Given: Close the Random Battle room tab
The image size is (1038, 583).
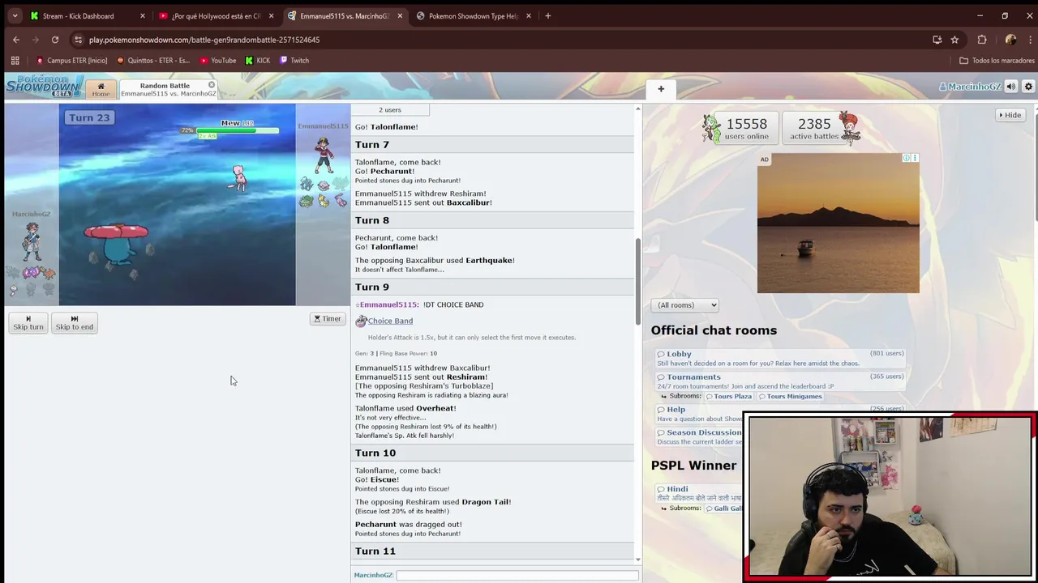Looking at the screenshot, I should [212, 85].
